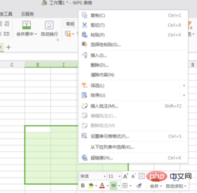Click the currency number format icon
The width and height of the screenshot is (197, 193).
click(x=68, y=34)
